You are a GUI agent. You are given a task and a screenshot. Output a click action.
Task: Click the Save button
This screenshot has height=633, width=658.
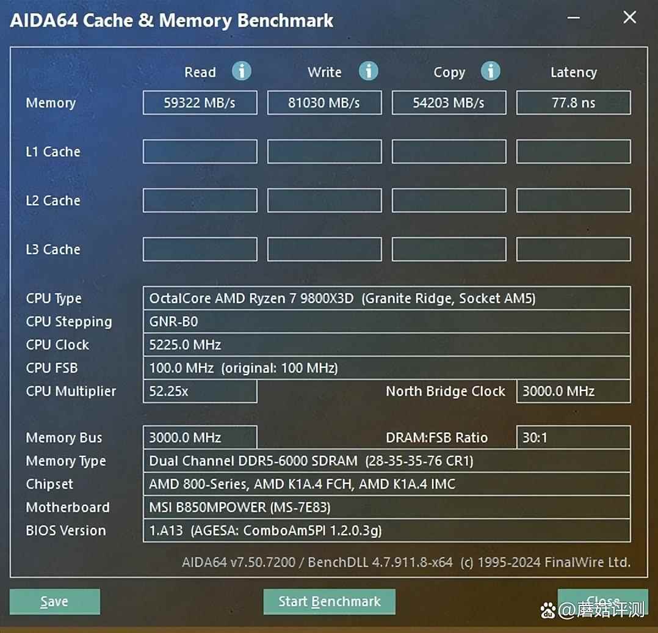click(54, 601)
